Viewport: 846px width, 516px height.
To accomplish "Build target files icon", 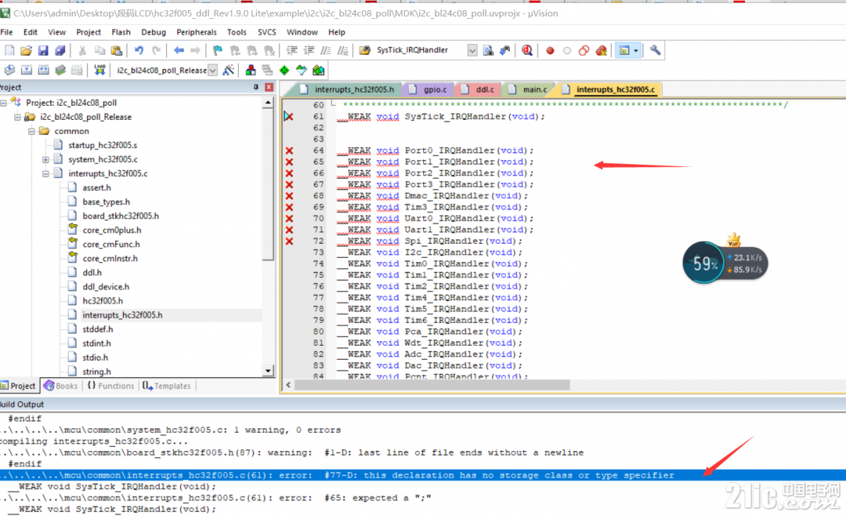I will coord(27,70).
